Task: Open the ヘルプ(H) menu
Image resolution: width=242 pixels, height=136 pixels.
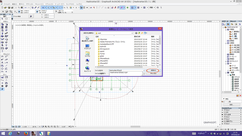Action: [x=79, y=4]
